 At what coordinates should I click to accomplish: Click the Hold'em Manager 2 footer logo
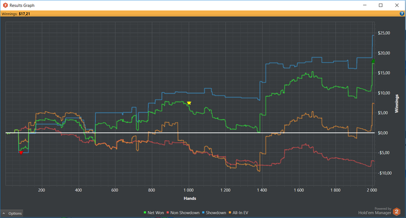point(397,212)
